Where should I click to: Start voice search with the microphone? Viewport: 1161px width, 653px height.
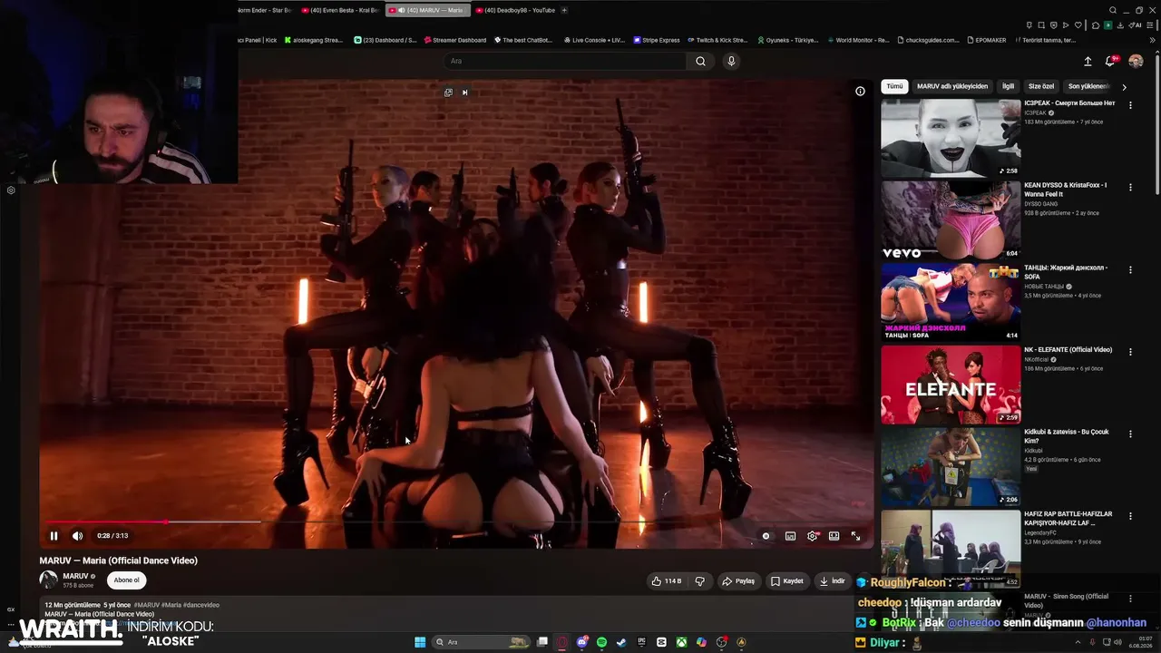731,61
